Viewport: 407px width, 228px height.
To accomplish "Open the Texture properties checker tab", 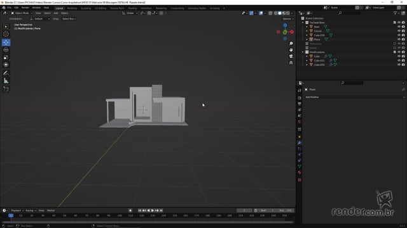I will pos(300,180).
